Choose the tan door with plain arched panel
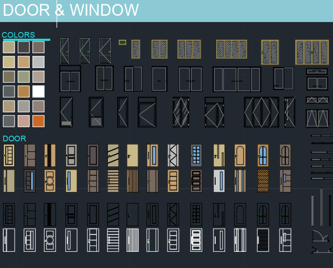The height and width of the screenshot is (268, 333). coord(240,155)
